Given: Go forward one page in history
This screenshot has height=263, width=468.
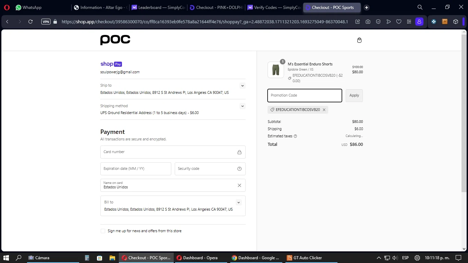Looking at the screenshot, I should (x=20, y=22).
